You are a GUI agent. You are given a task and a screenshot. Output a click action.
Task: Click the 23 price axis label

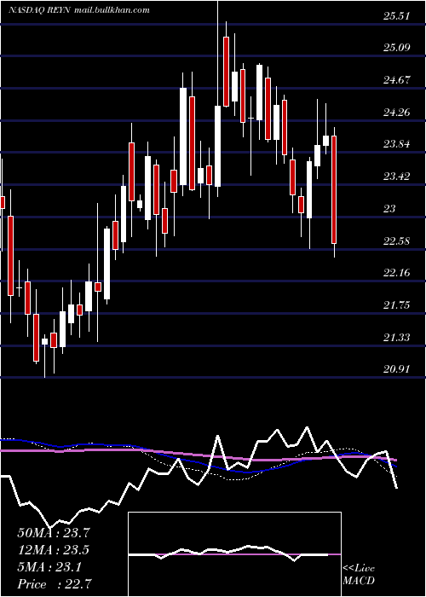[x=390, y=209]
